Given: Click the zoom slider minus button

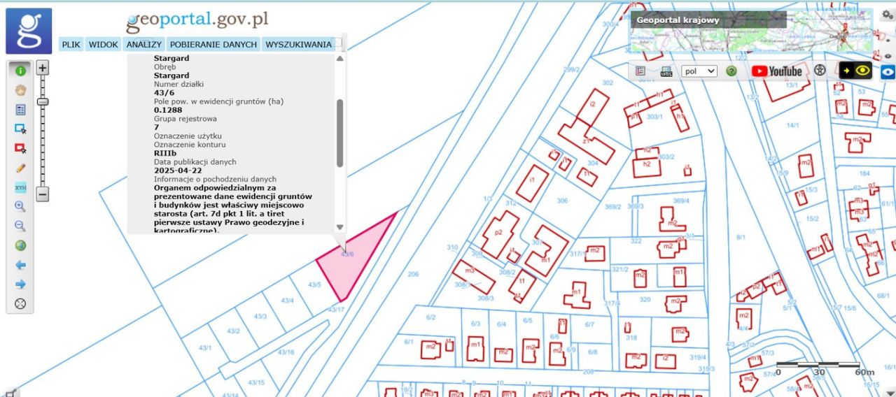Looking at the screenshot, I should point(43,194).
